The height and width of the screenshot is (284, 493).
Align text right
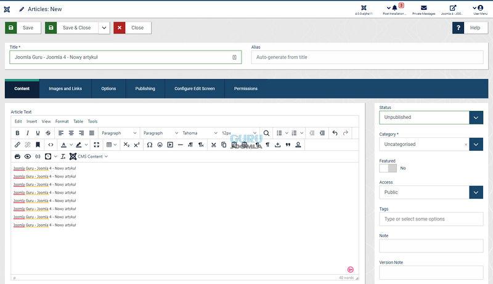(x=81, y=133)
